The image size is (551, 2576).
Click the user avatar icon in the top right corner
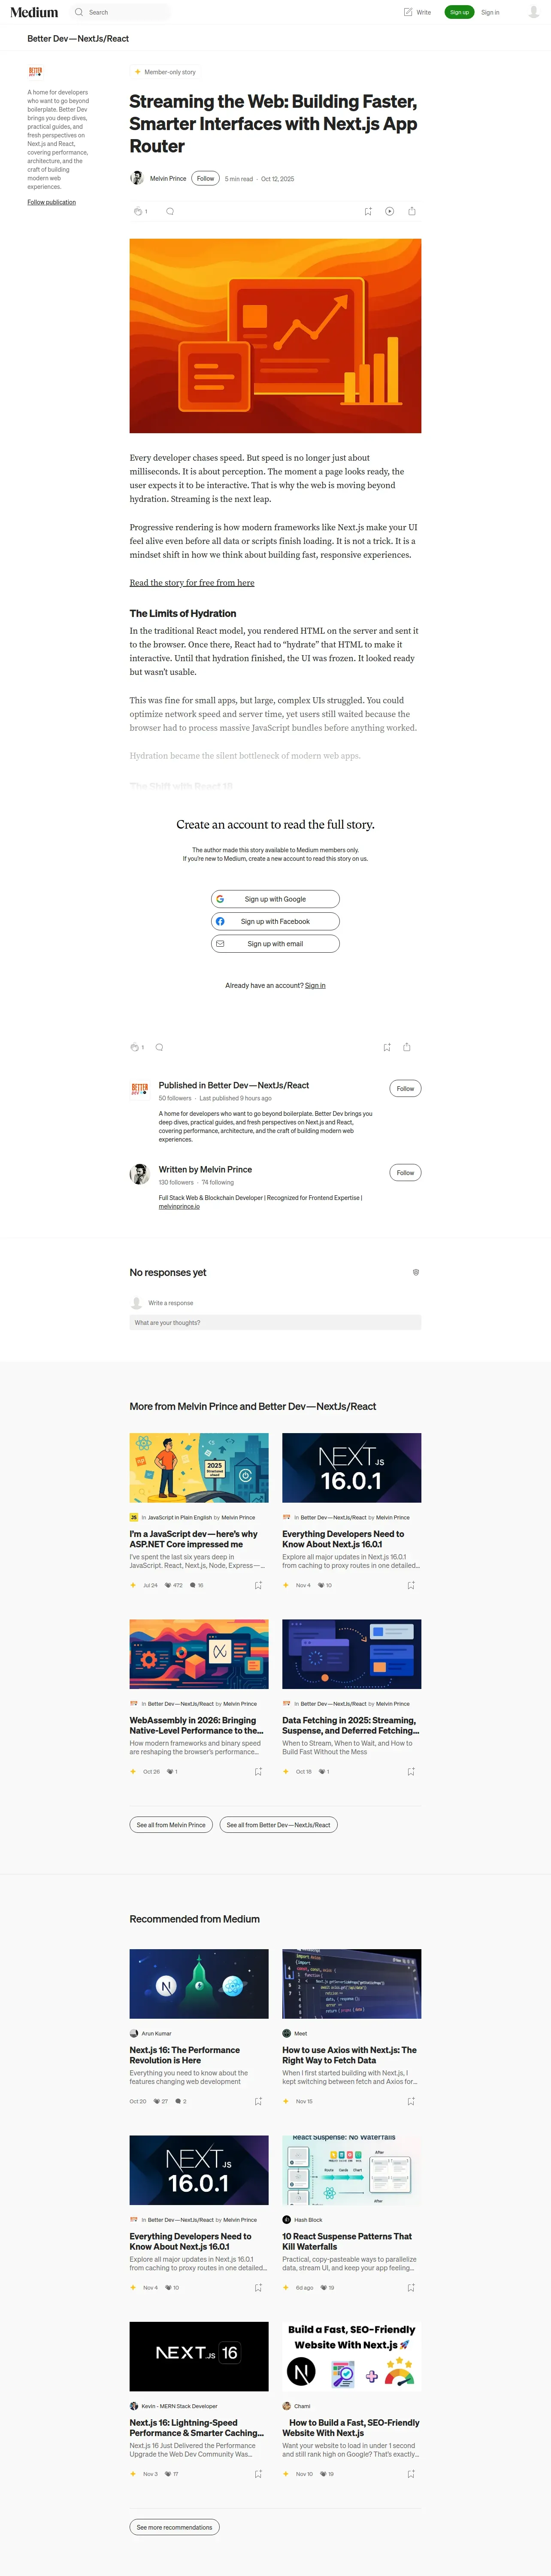point(533,12)
